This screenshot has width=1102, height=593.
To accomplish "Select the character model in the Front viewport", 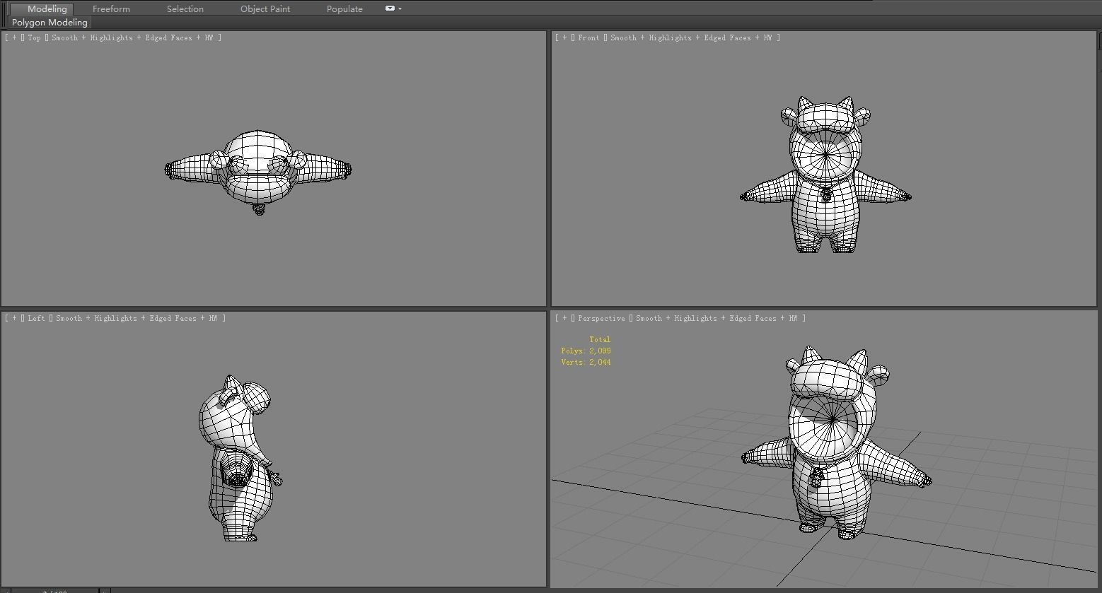I will (825, 205).
